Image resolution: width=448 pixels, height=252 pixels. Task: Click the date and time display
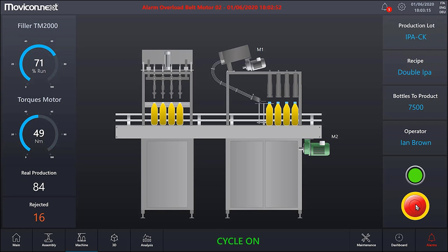coord(422,7)
